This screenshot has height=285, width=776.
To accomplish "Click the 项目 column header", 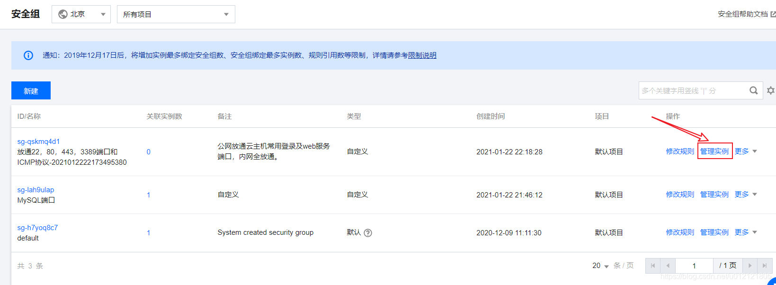I will [602, 116].
